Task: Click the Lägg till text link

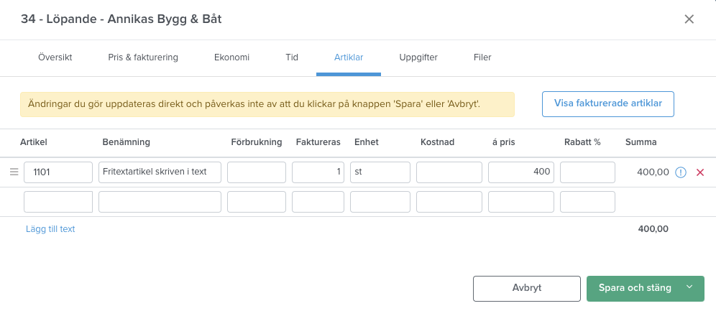Action: point(50,229)
